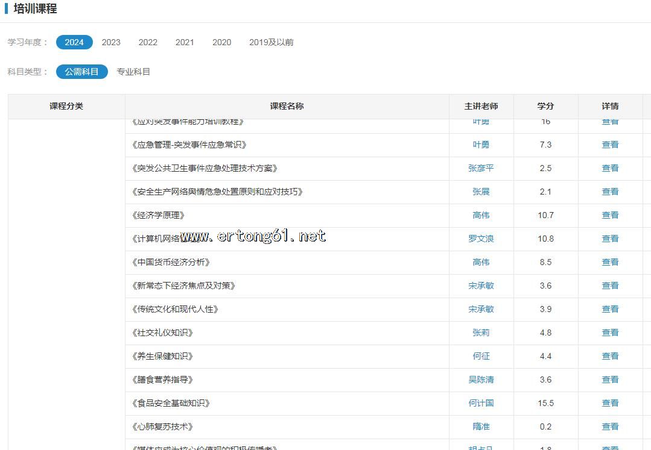Open the 2019及以前 year filter
Image resolution: width=651 pixels, height=450 pixels.
point(271,42)
